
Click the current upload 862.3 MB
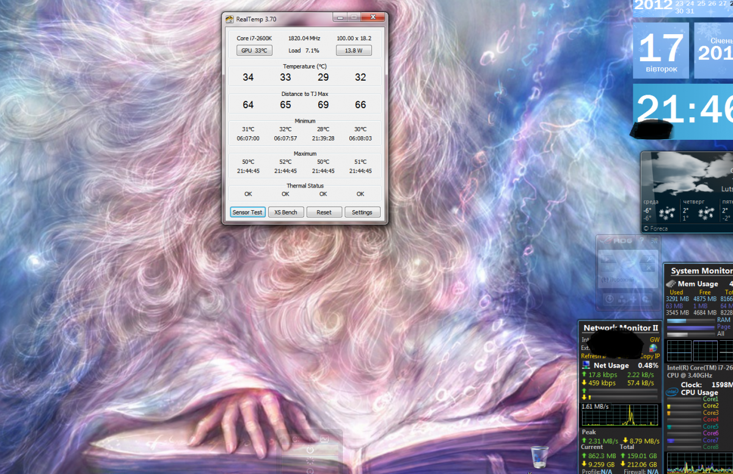[x=602, y=455]
